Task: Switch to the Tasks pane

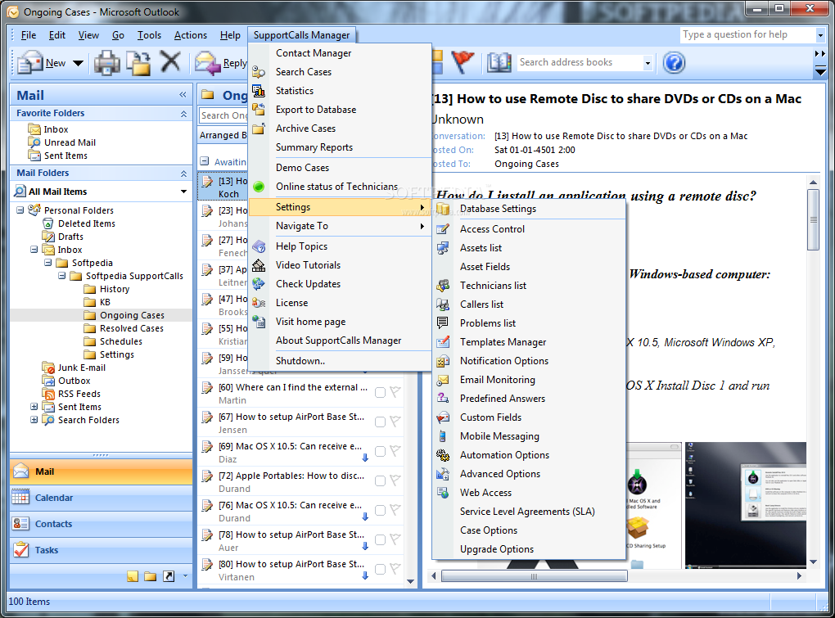Action: 102,550
